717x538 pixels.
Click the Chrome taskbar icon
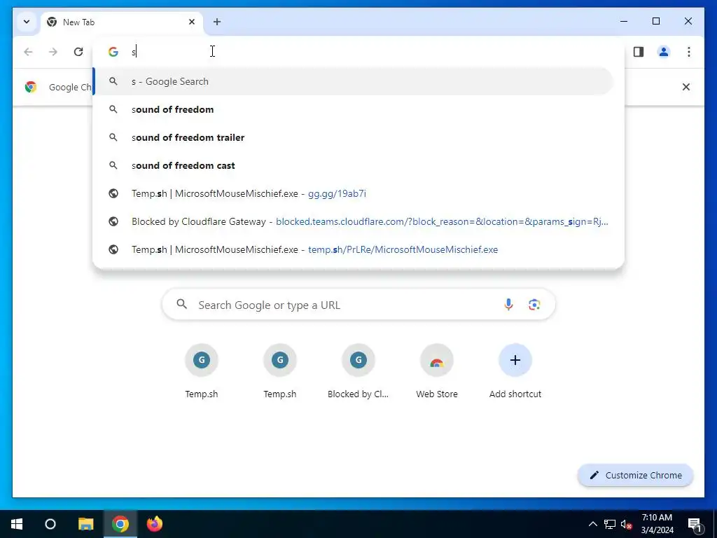point(120,524)
